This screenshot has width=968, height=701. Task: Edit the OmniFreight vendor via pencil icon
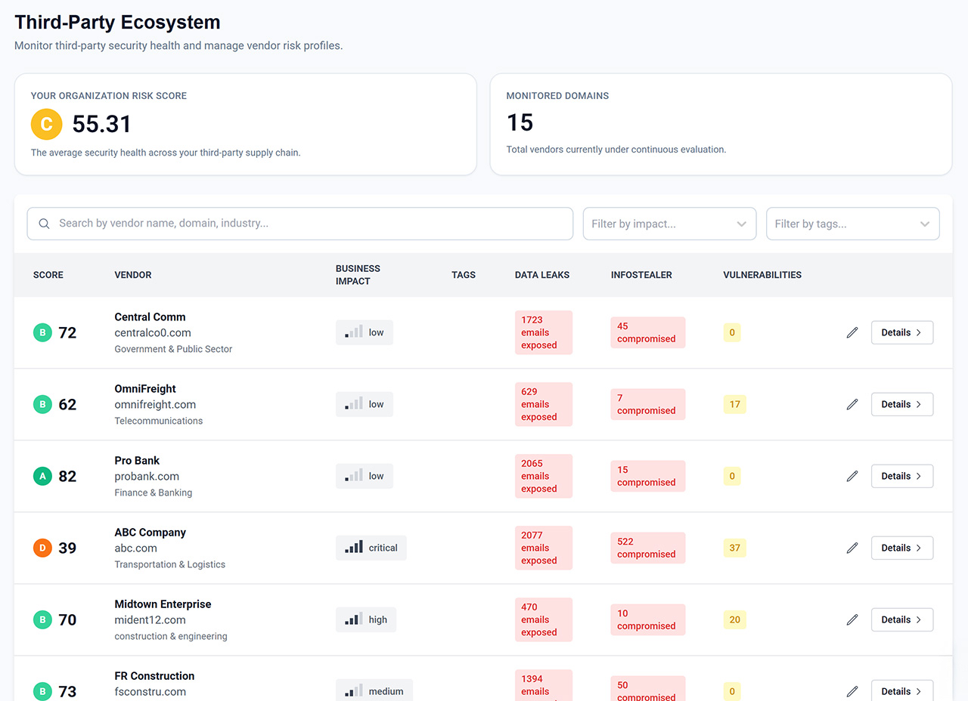(x=852, y=404)
